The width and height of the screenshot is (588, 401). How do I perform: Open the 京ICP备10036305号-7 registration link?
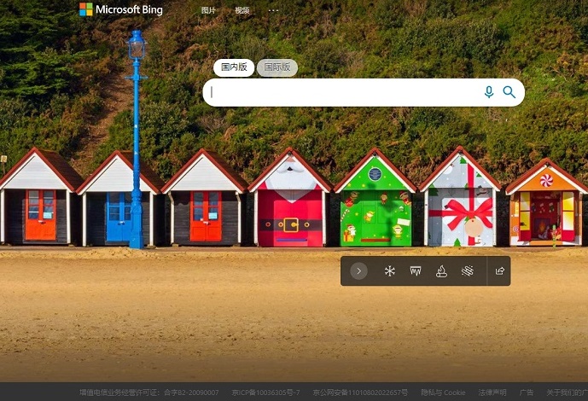click(265, 392)
